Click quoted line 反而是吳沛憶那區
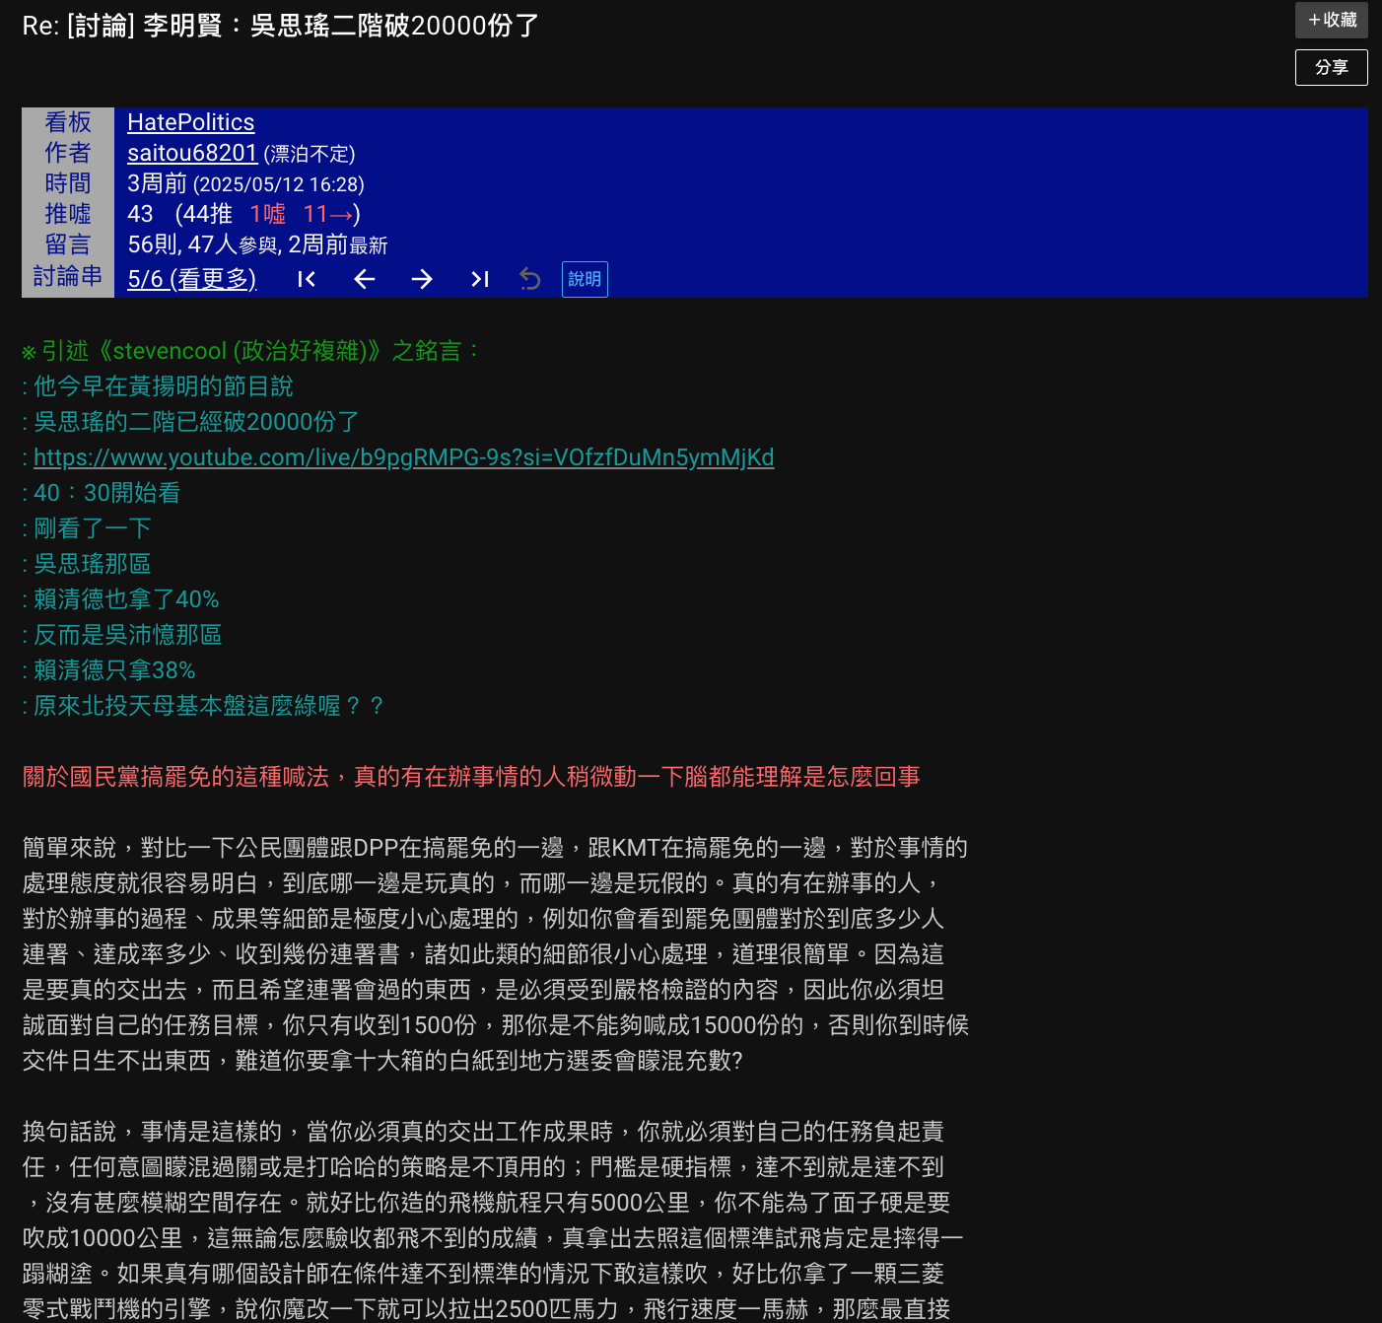 122,635
